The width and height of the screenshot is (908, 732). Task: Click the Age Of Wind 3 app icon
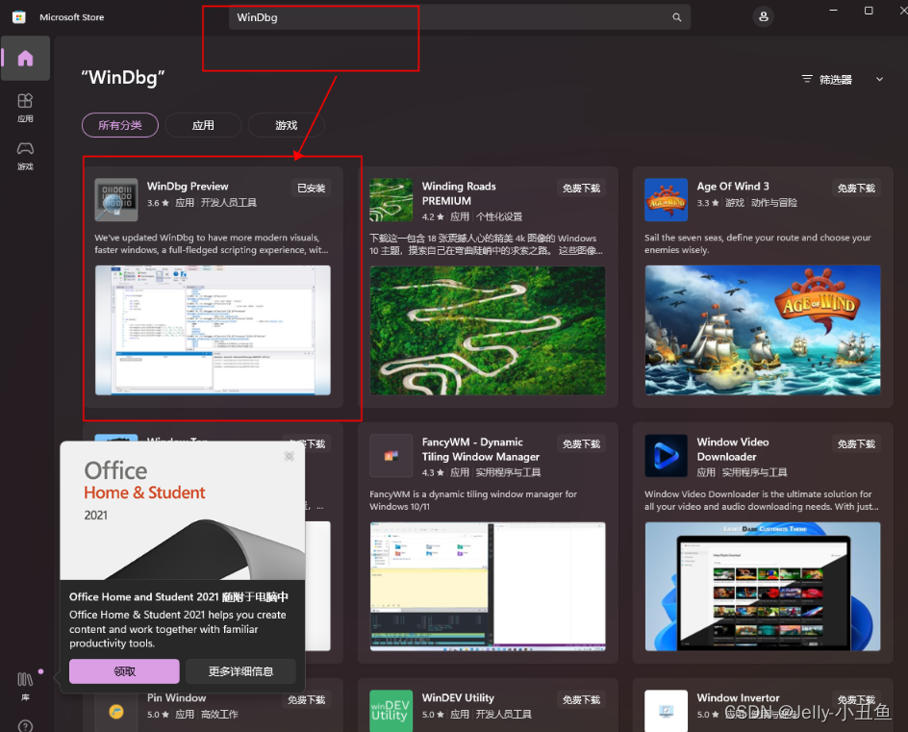point(666,200)
